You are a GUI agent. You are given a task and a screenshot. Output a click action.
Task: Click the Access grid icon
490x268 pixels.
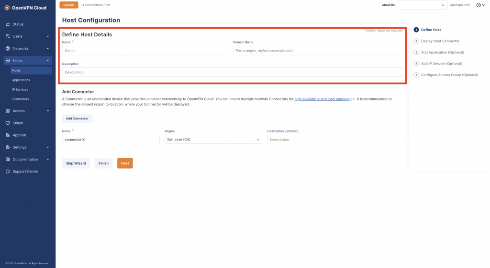(x=8, y=111)
